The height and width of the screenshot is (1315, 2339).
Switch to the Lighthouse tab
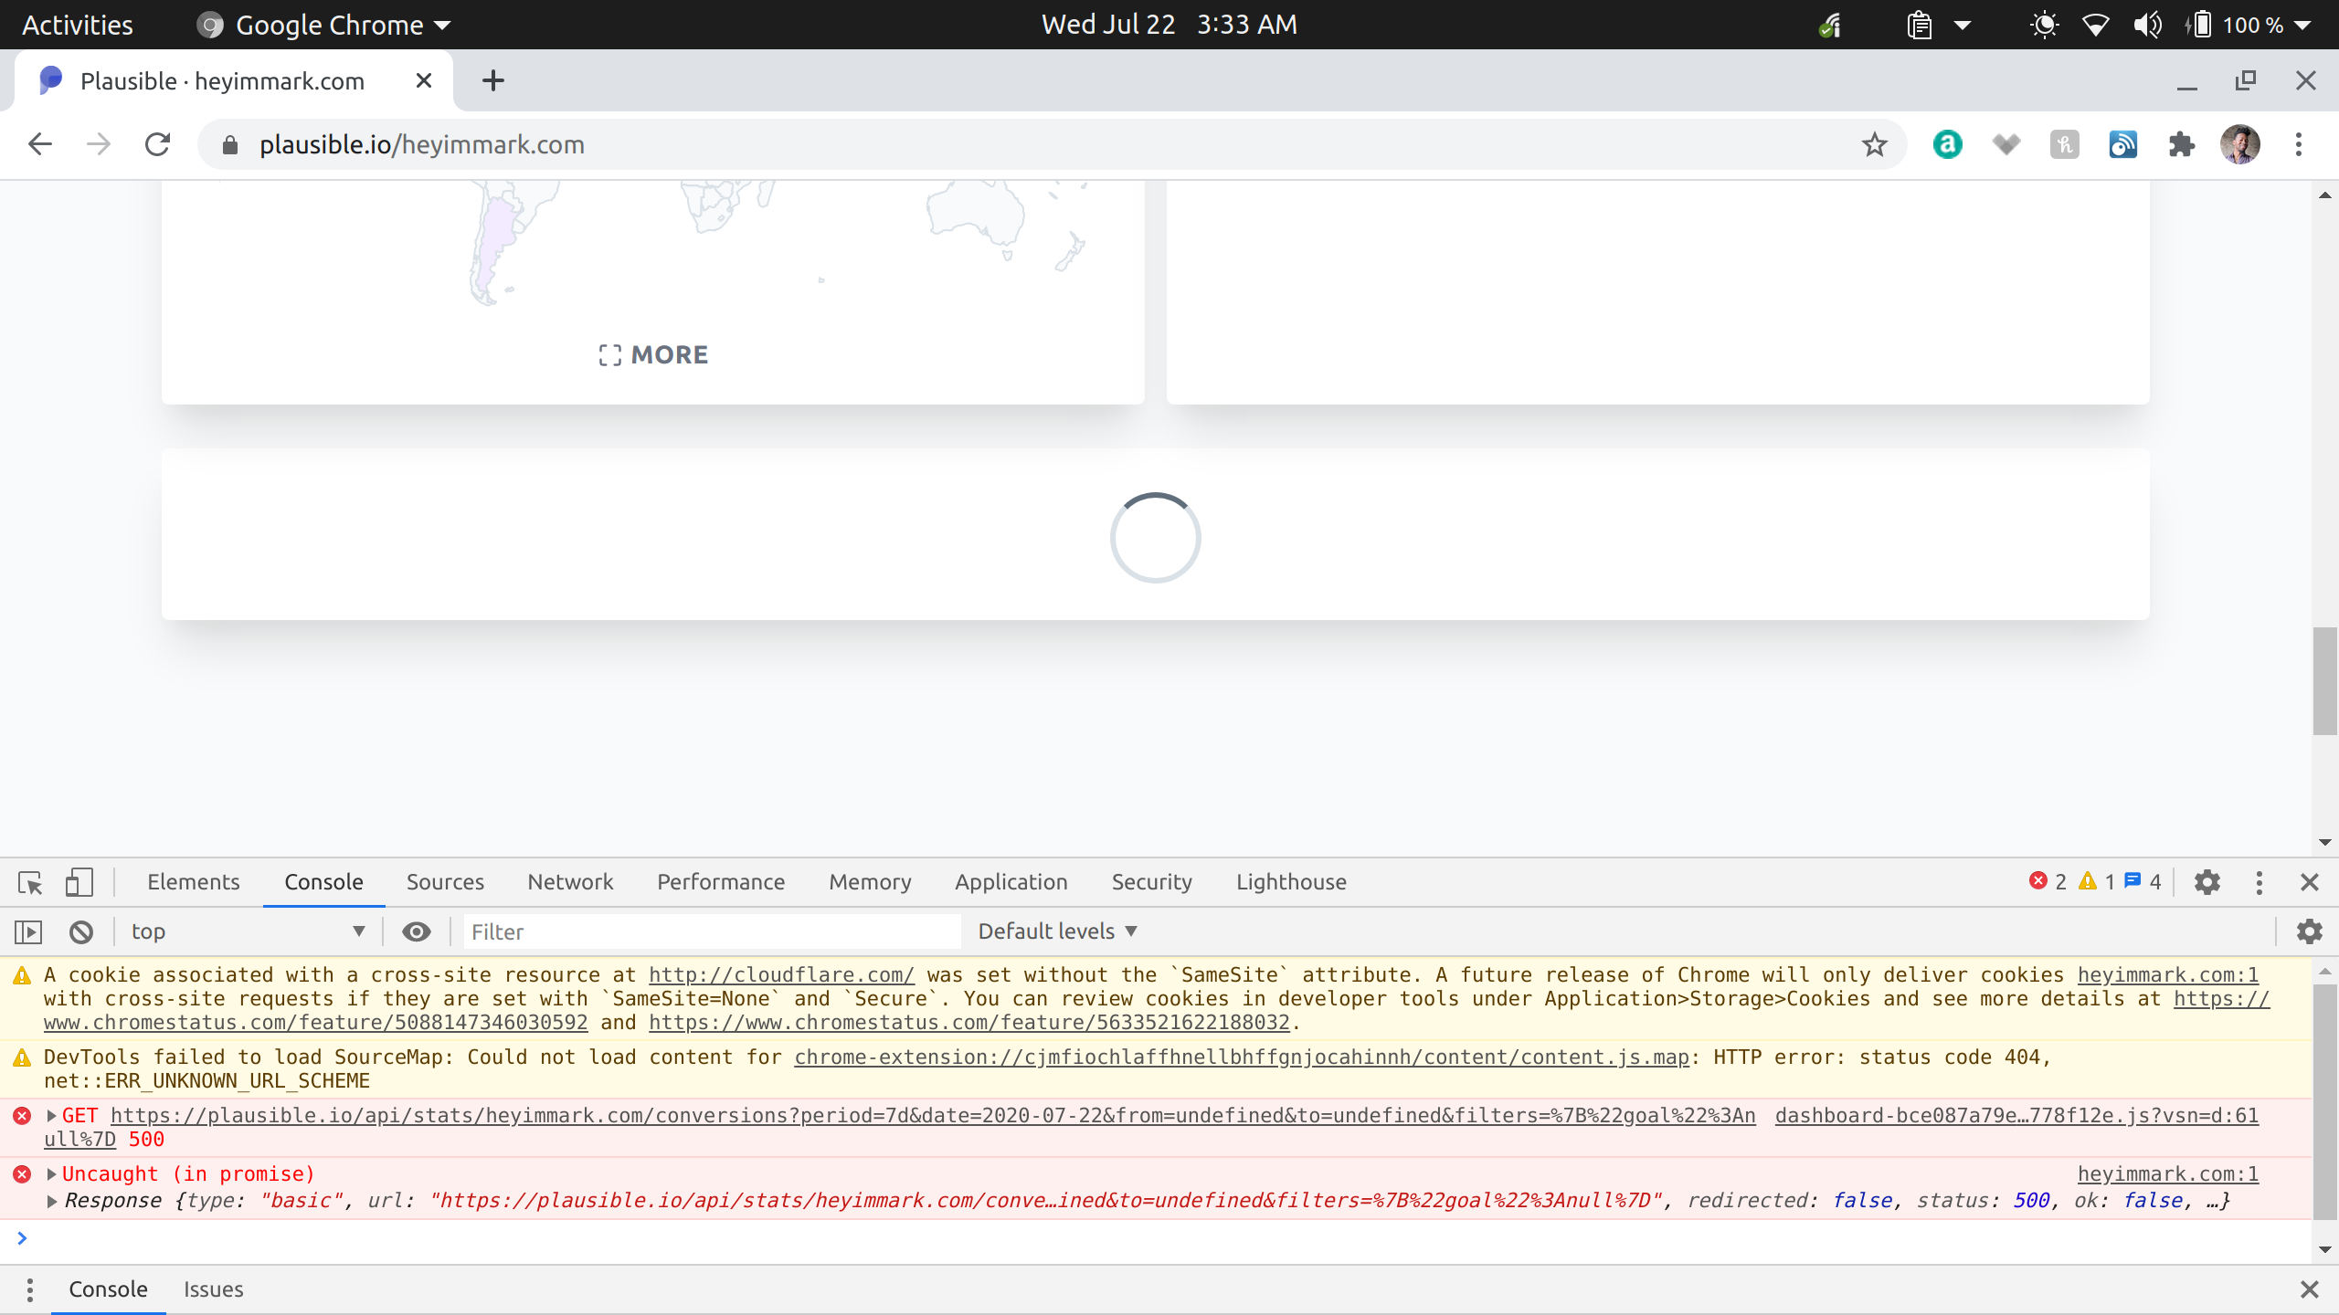1291,882
